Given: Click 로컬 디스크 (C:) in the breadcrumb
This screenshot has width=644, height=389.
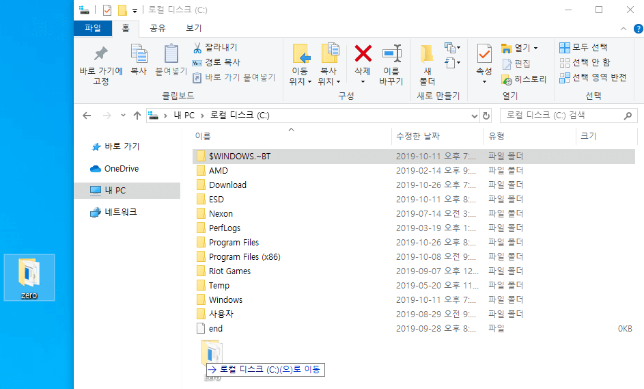Looking at the screenshot, I should click(x=240, y=116).
